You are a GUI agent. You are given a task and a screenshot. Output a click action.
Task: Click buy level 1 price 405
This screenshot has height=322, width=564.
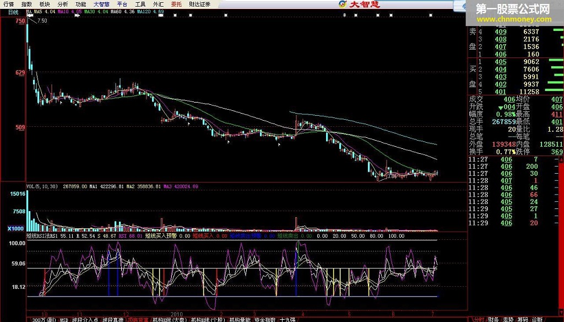click(x=500, y=62)
